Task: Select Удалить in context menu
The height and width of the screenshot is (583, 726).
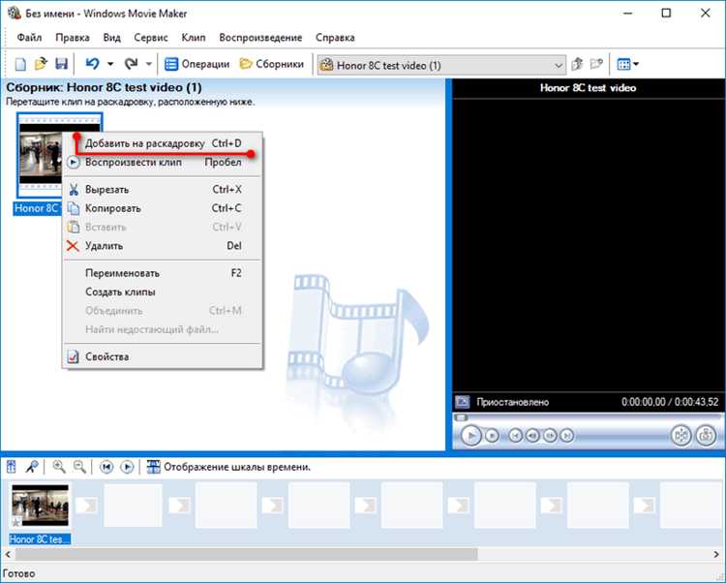Action: click(163, 246)
